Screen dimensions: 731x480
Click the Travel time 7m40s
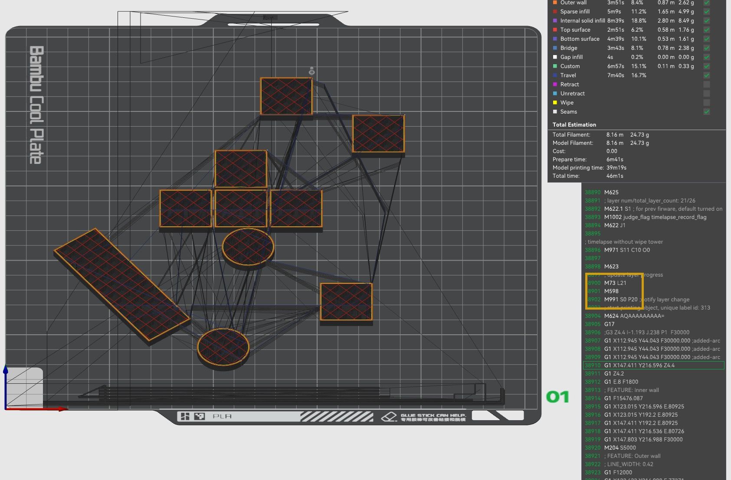616,75
